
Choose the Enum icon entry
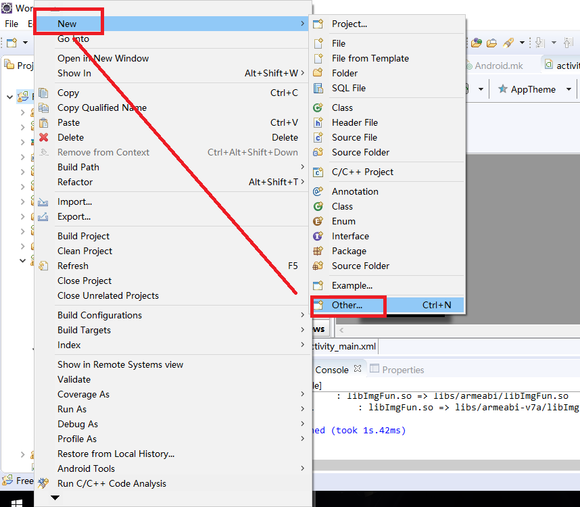click(x=387, y=221)
